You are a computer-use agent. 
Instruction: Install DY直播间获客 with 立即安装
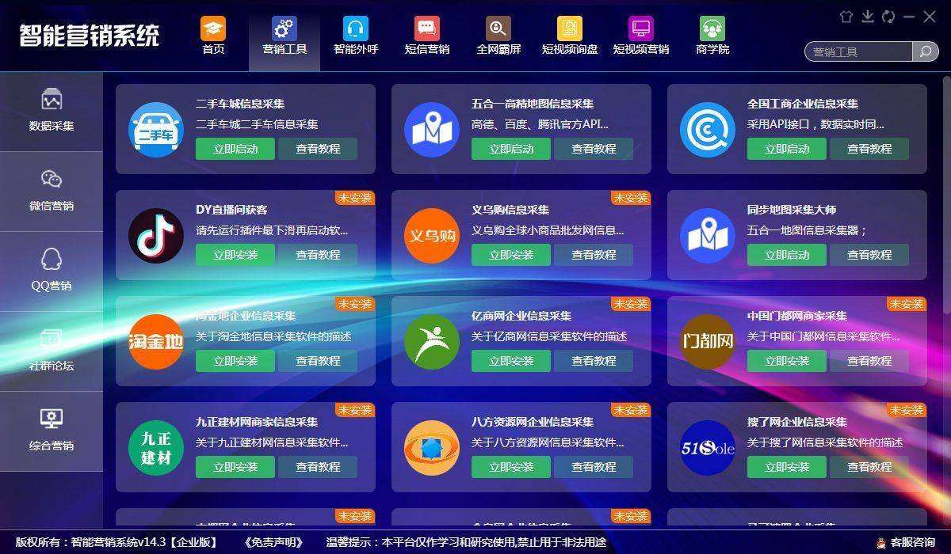pyautogui.click(x=235, y=255)
